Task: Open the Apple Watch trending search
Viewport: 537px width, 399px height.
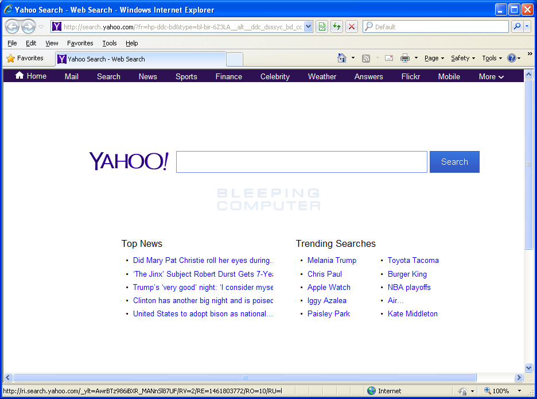Action: point(329,287)
